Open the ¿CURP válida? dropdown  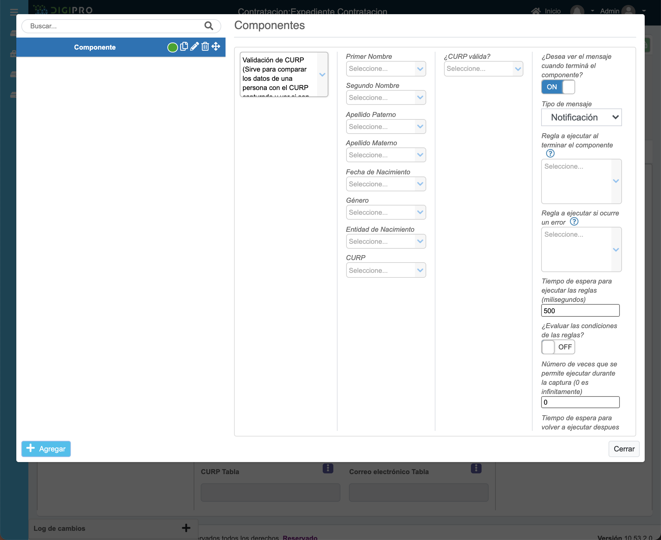click(x=483, y=69)
